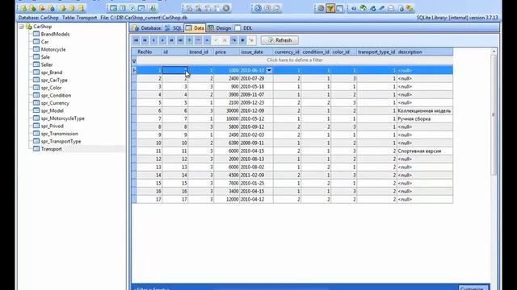Select the Seller table
This screenshot has width=517, height=290.
[x=47, y=64]
